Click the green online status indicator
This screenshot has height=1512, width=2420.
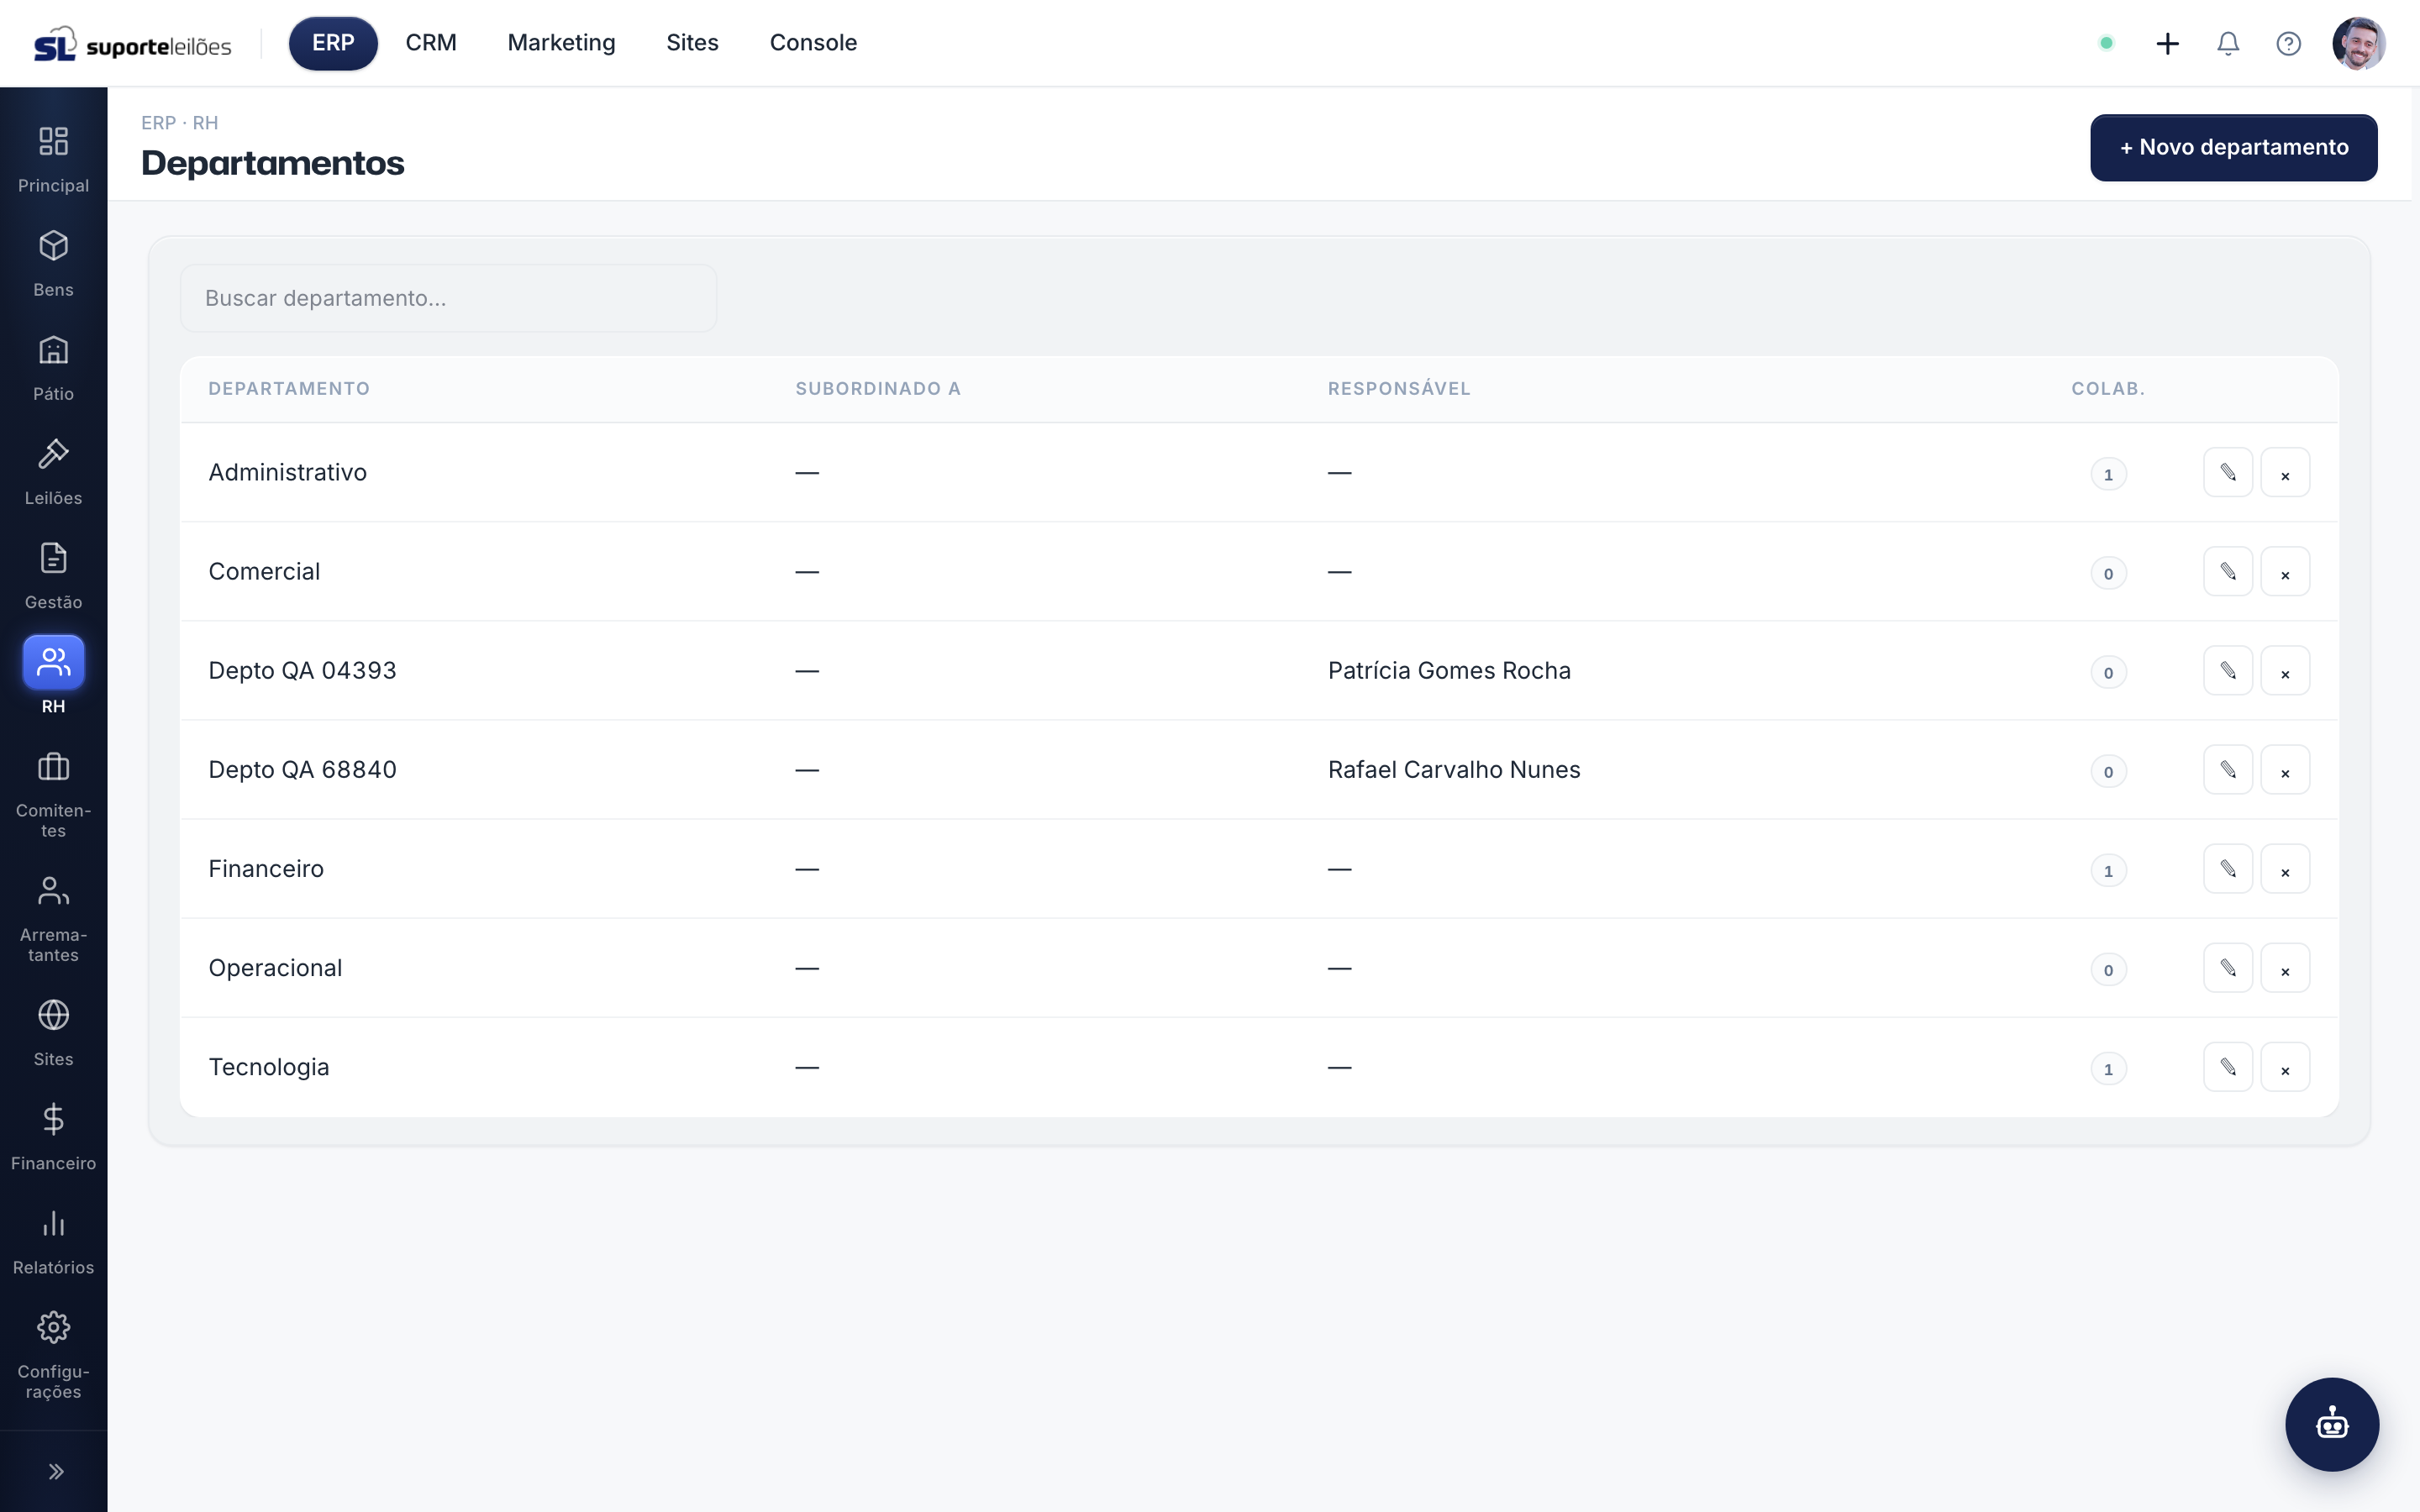click(x=2106, y=43)
